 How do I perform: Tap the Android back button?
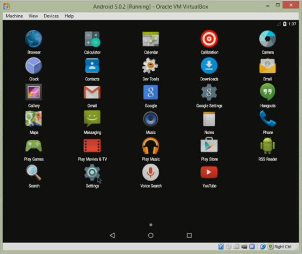point(112,235)
